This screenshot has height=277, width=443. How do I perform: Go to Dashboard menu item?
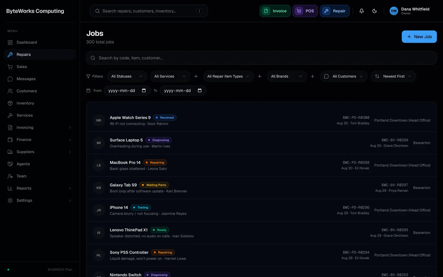pyautogui.click(x=40, y=42)
